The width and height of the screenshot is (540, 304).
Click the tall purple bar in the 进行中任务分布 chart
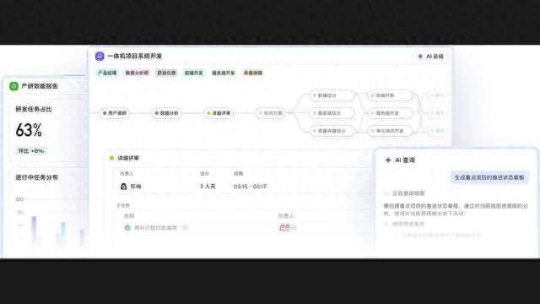pos(34,231)
